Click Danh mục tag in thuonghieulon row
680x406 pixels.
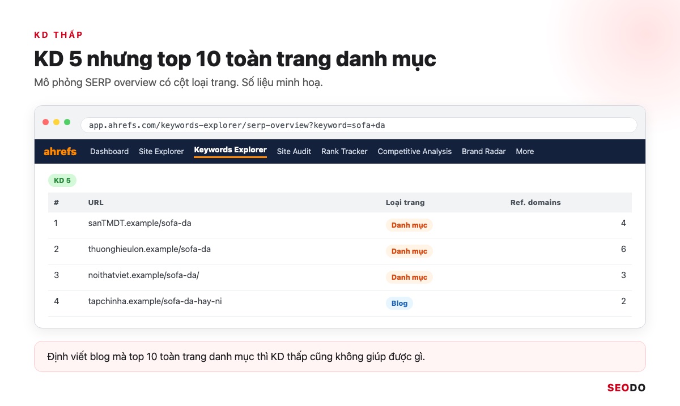[x=409, y=251]
